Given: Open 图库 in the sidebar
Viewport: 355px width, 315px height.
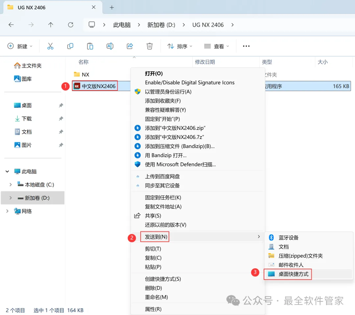Looking at the screenshot, I should point(23,79).
